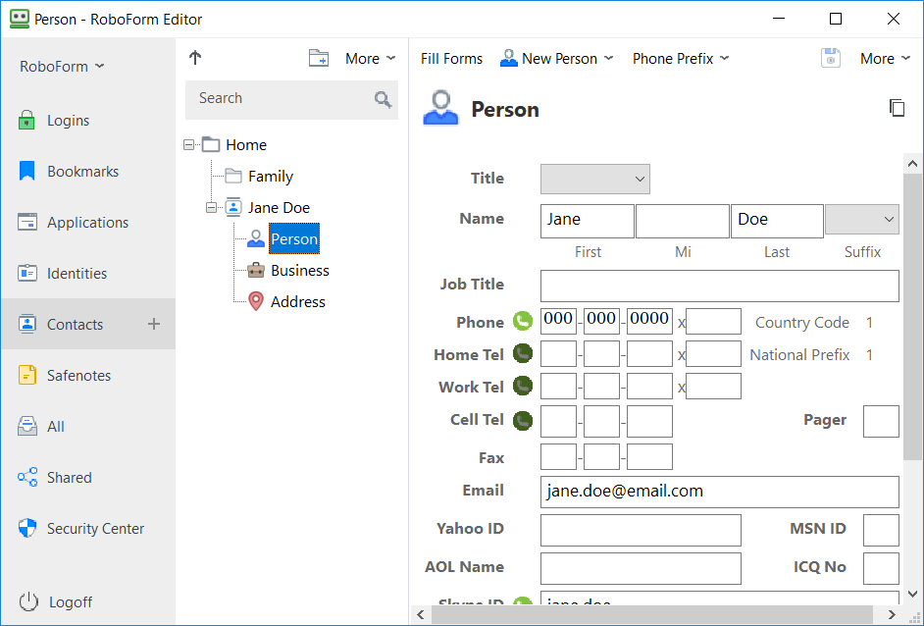Click the First name field
The height and width of the screenshot is (626, 924).
pyautogui.click(x=587, y=221)
